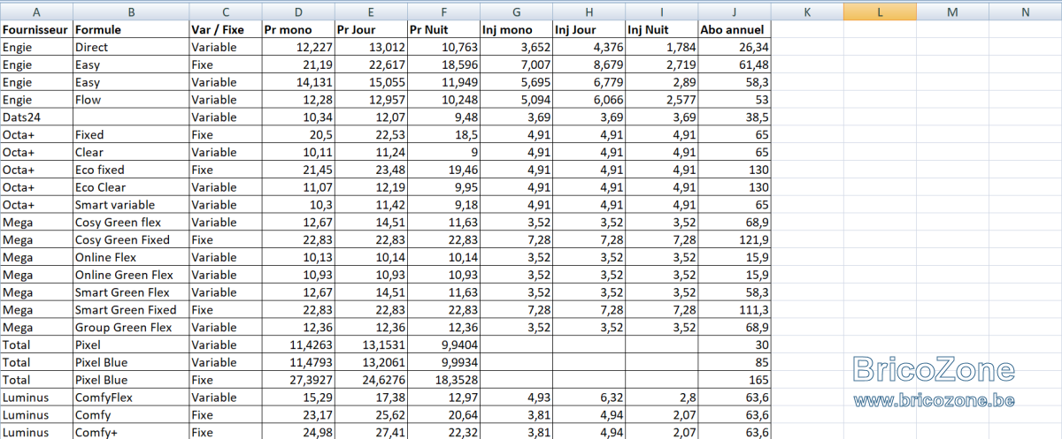Click the Pr Jour header cell

click(x=371, y=29)
